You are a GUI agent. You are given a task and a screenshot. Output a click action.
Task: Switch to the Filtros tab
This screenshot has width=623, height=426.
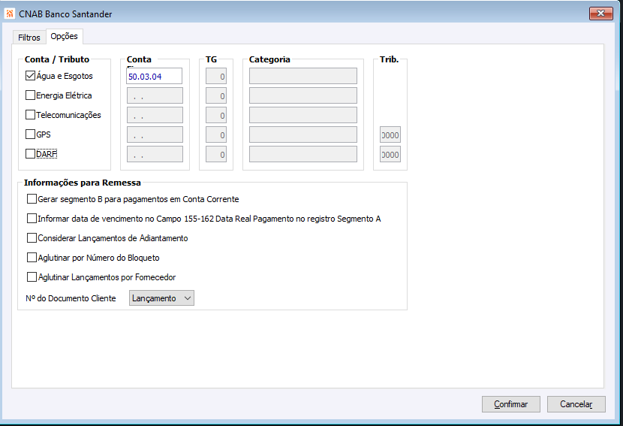click(29, 38)
